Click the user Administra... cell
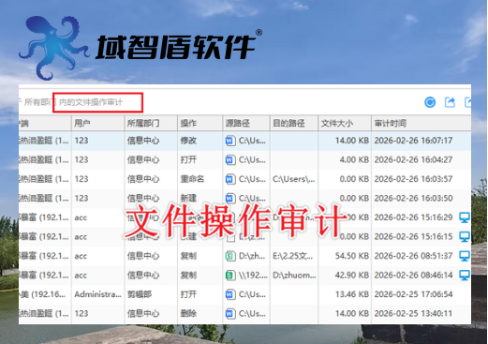This screenshot has width=488, height=344. tap(97, 294)
